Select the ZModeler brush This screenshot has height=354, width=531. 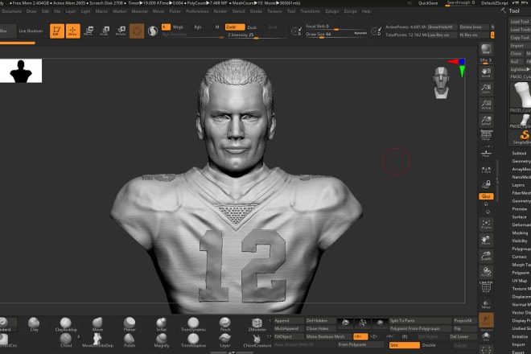coord(257,324)
